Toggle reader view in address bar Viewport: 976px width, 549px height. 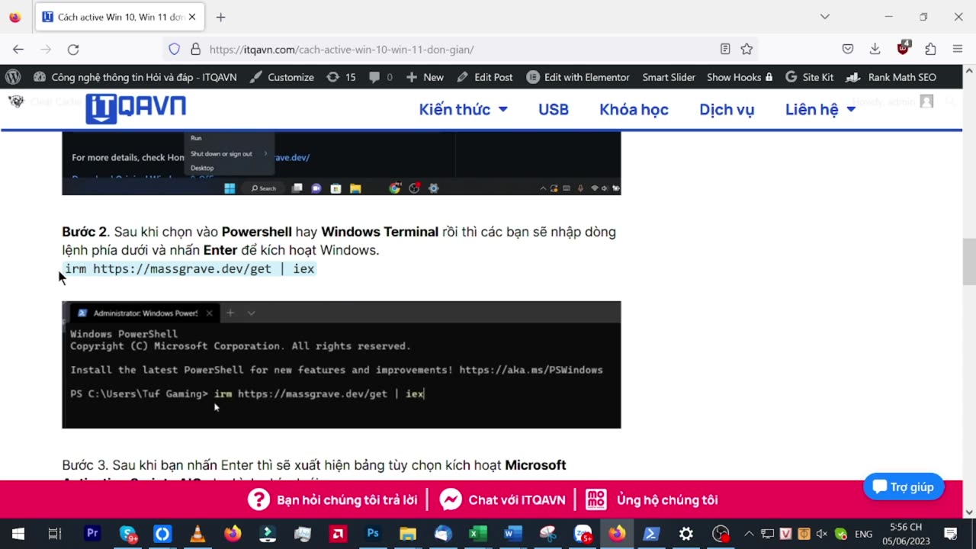click(x=725, y=49)
